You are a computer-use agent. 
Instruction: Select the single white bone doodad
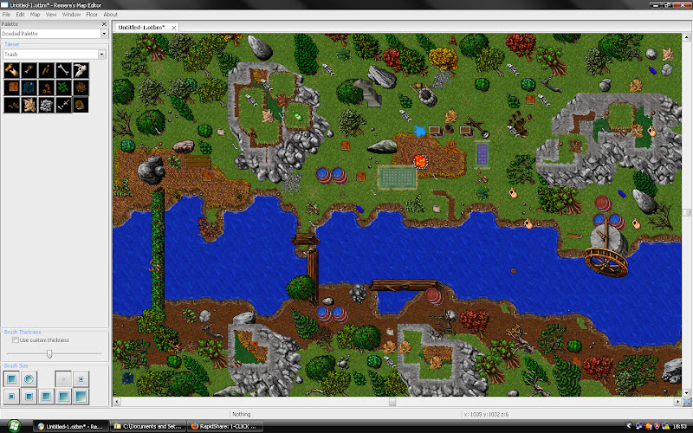(x=63, y=70)
